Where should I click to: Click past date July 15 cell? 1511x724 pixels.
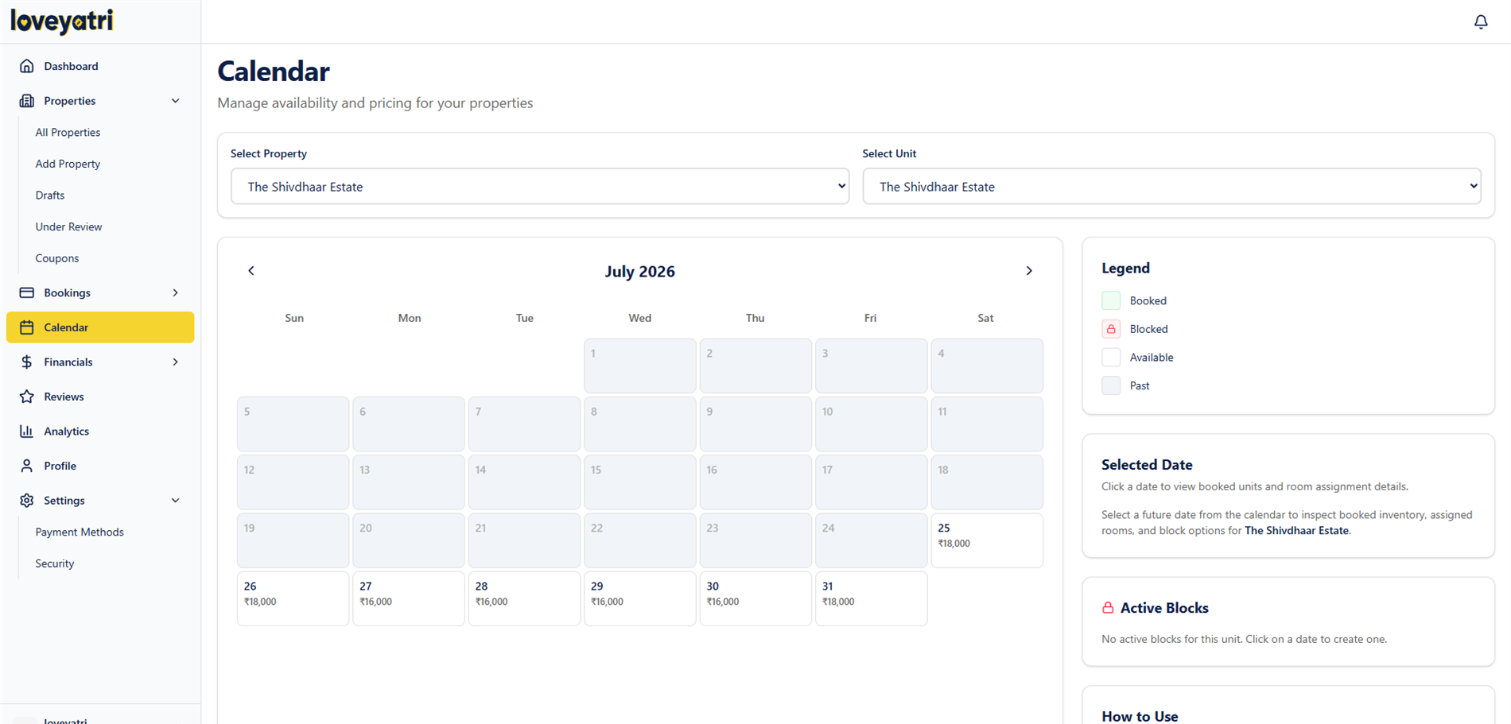[x=640, y=482]
